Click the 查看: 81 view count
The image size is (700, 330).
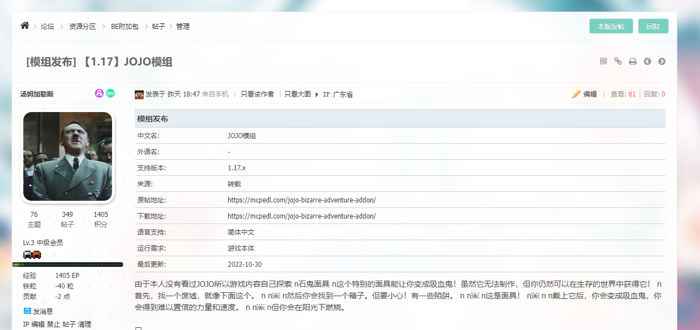(x=623, y=94)
